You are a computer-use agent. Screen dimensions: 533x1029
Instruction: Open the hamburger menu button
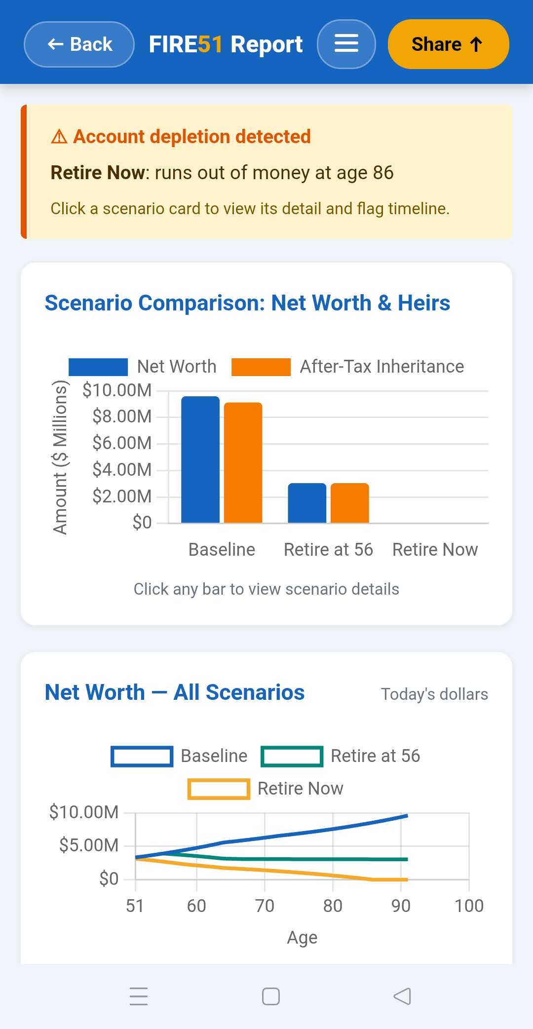click(346, 44)
